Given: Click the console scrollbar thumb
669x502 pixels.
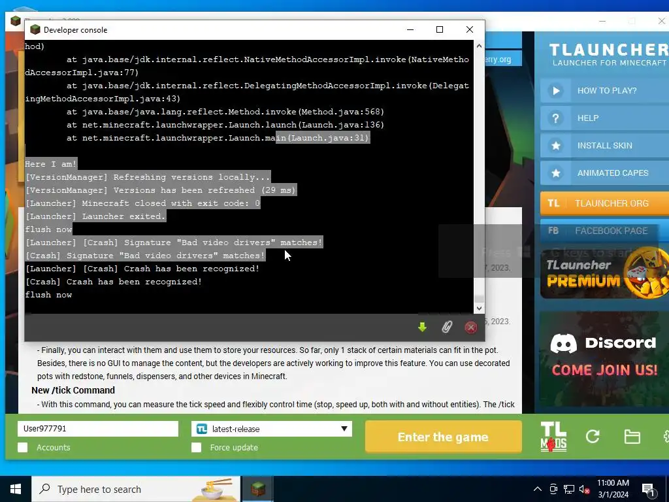Looking at the screenshot, I should [479, 298].
